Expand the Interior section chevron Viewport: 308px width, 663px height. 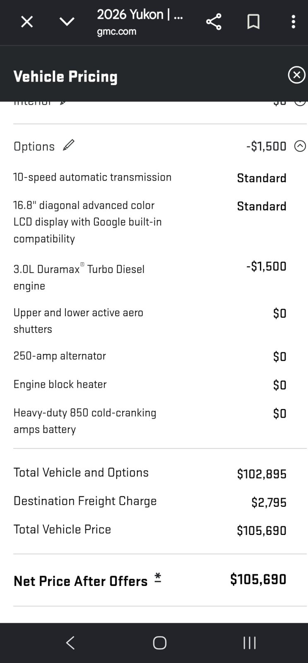click(x=300, y=102)
